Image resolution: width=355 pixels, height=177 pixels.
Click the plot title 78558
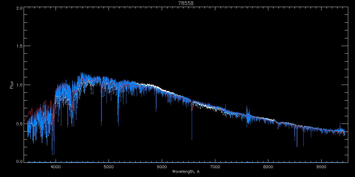coord(185,3)
